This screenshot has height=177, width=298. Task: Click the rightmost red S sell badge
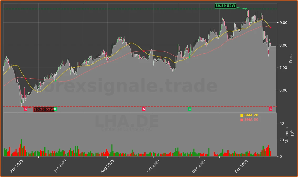pyautogui.click(x=270, y=109)
